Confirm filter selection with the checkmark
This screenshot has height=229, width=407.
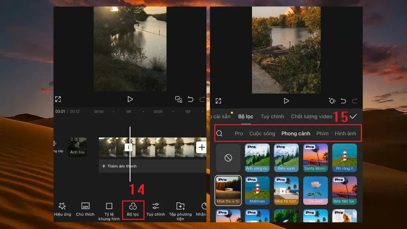point(353,116)
